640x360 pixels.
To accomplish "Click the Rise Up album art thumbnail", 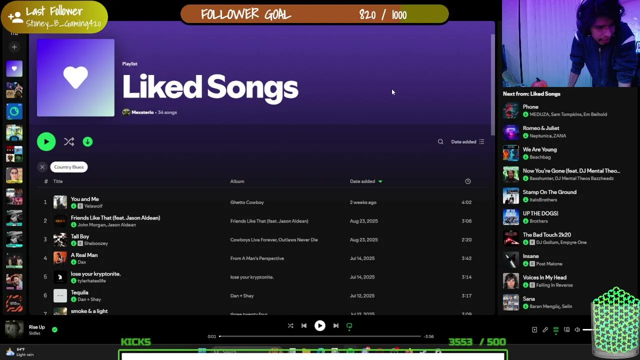I will (x=14, y=330).
